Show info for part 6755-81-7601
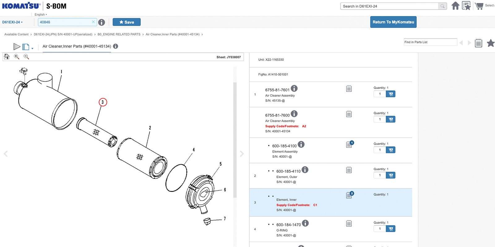The width and height of the screenshot is (495, 247). [294, 88]
